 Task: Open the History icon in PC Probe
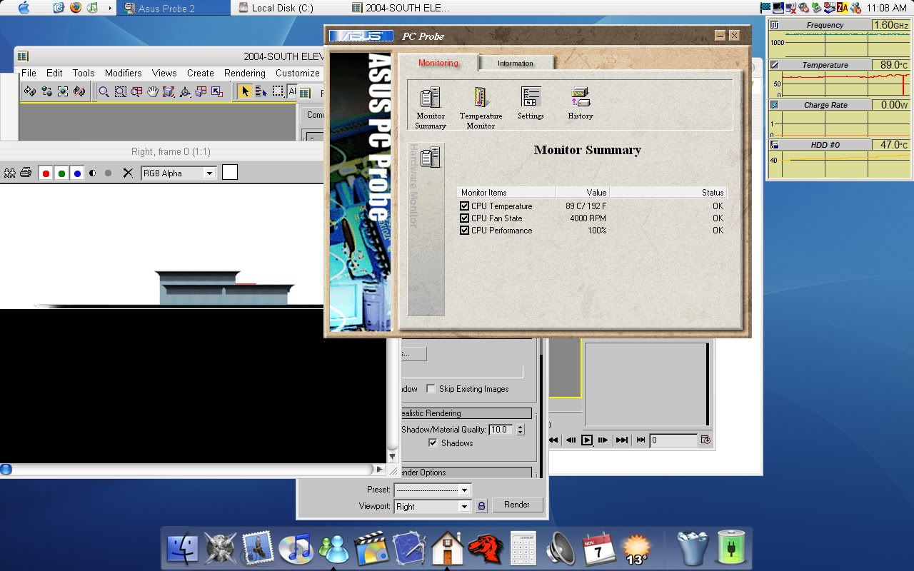(x=581, y=103)
